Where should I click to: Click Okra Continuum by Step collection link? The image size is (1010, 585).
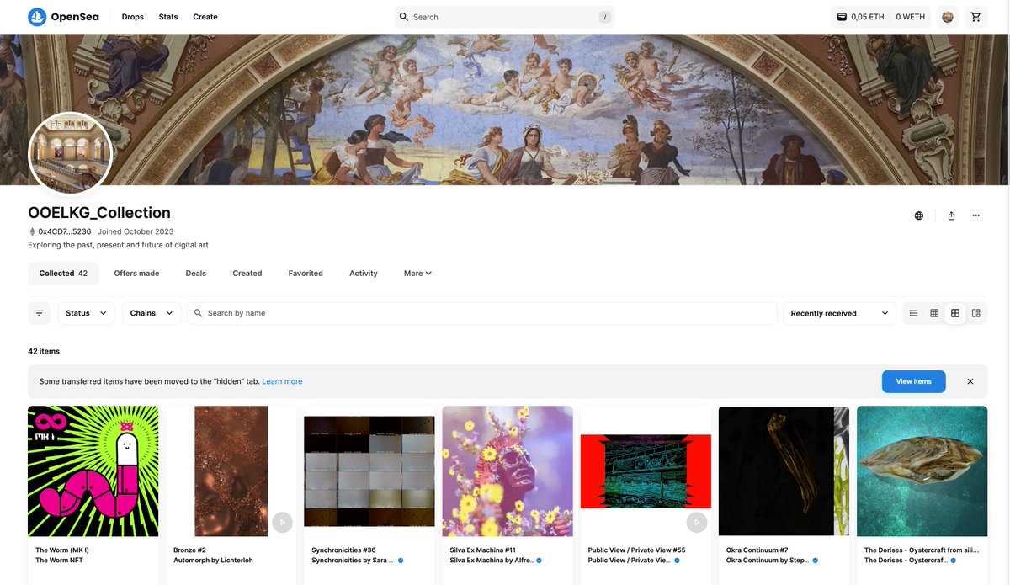click(x=768, y=561)
